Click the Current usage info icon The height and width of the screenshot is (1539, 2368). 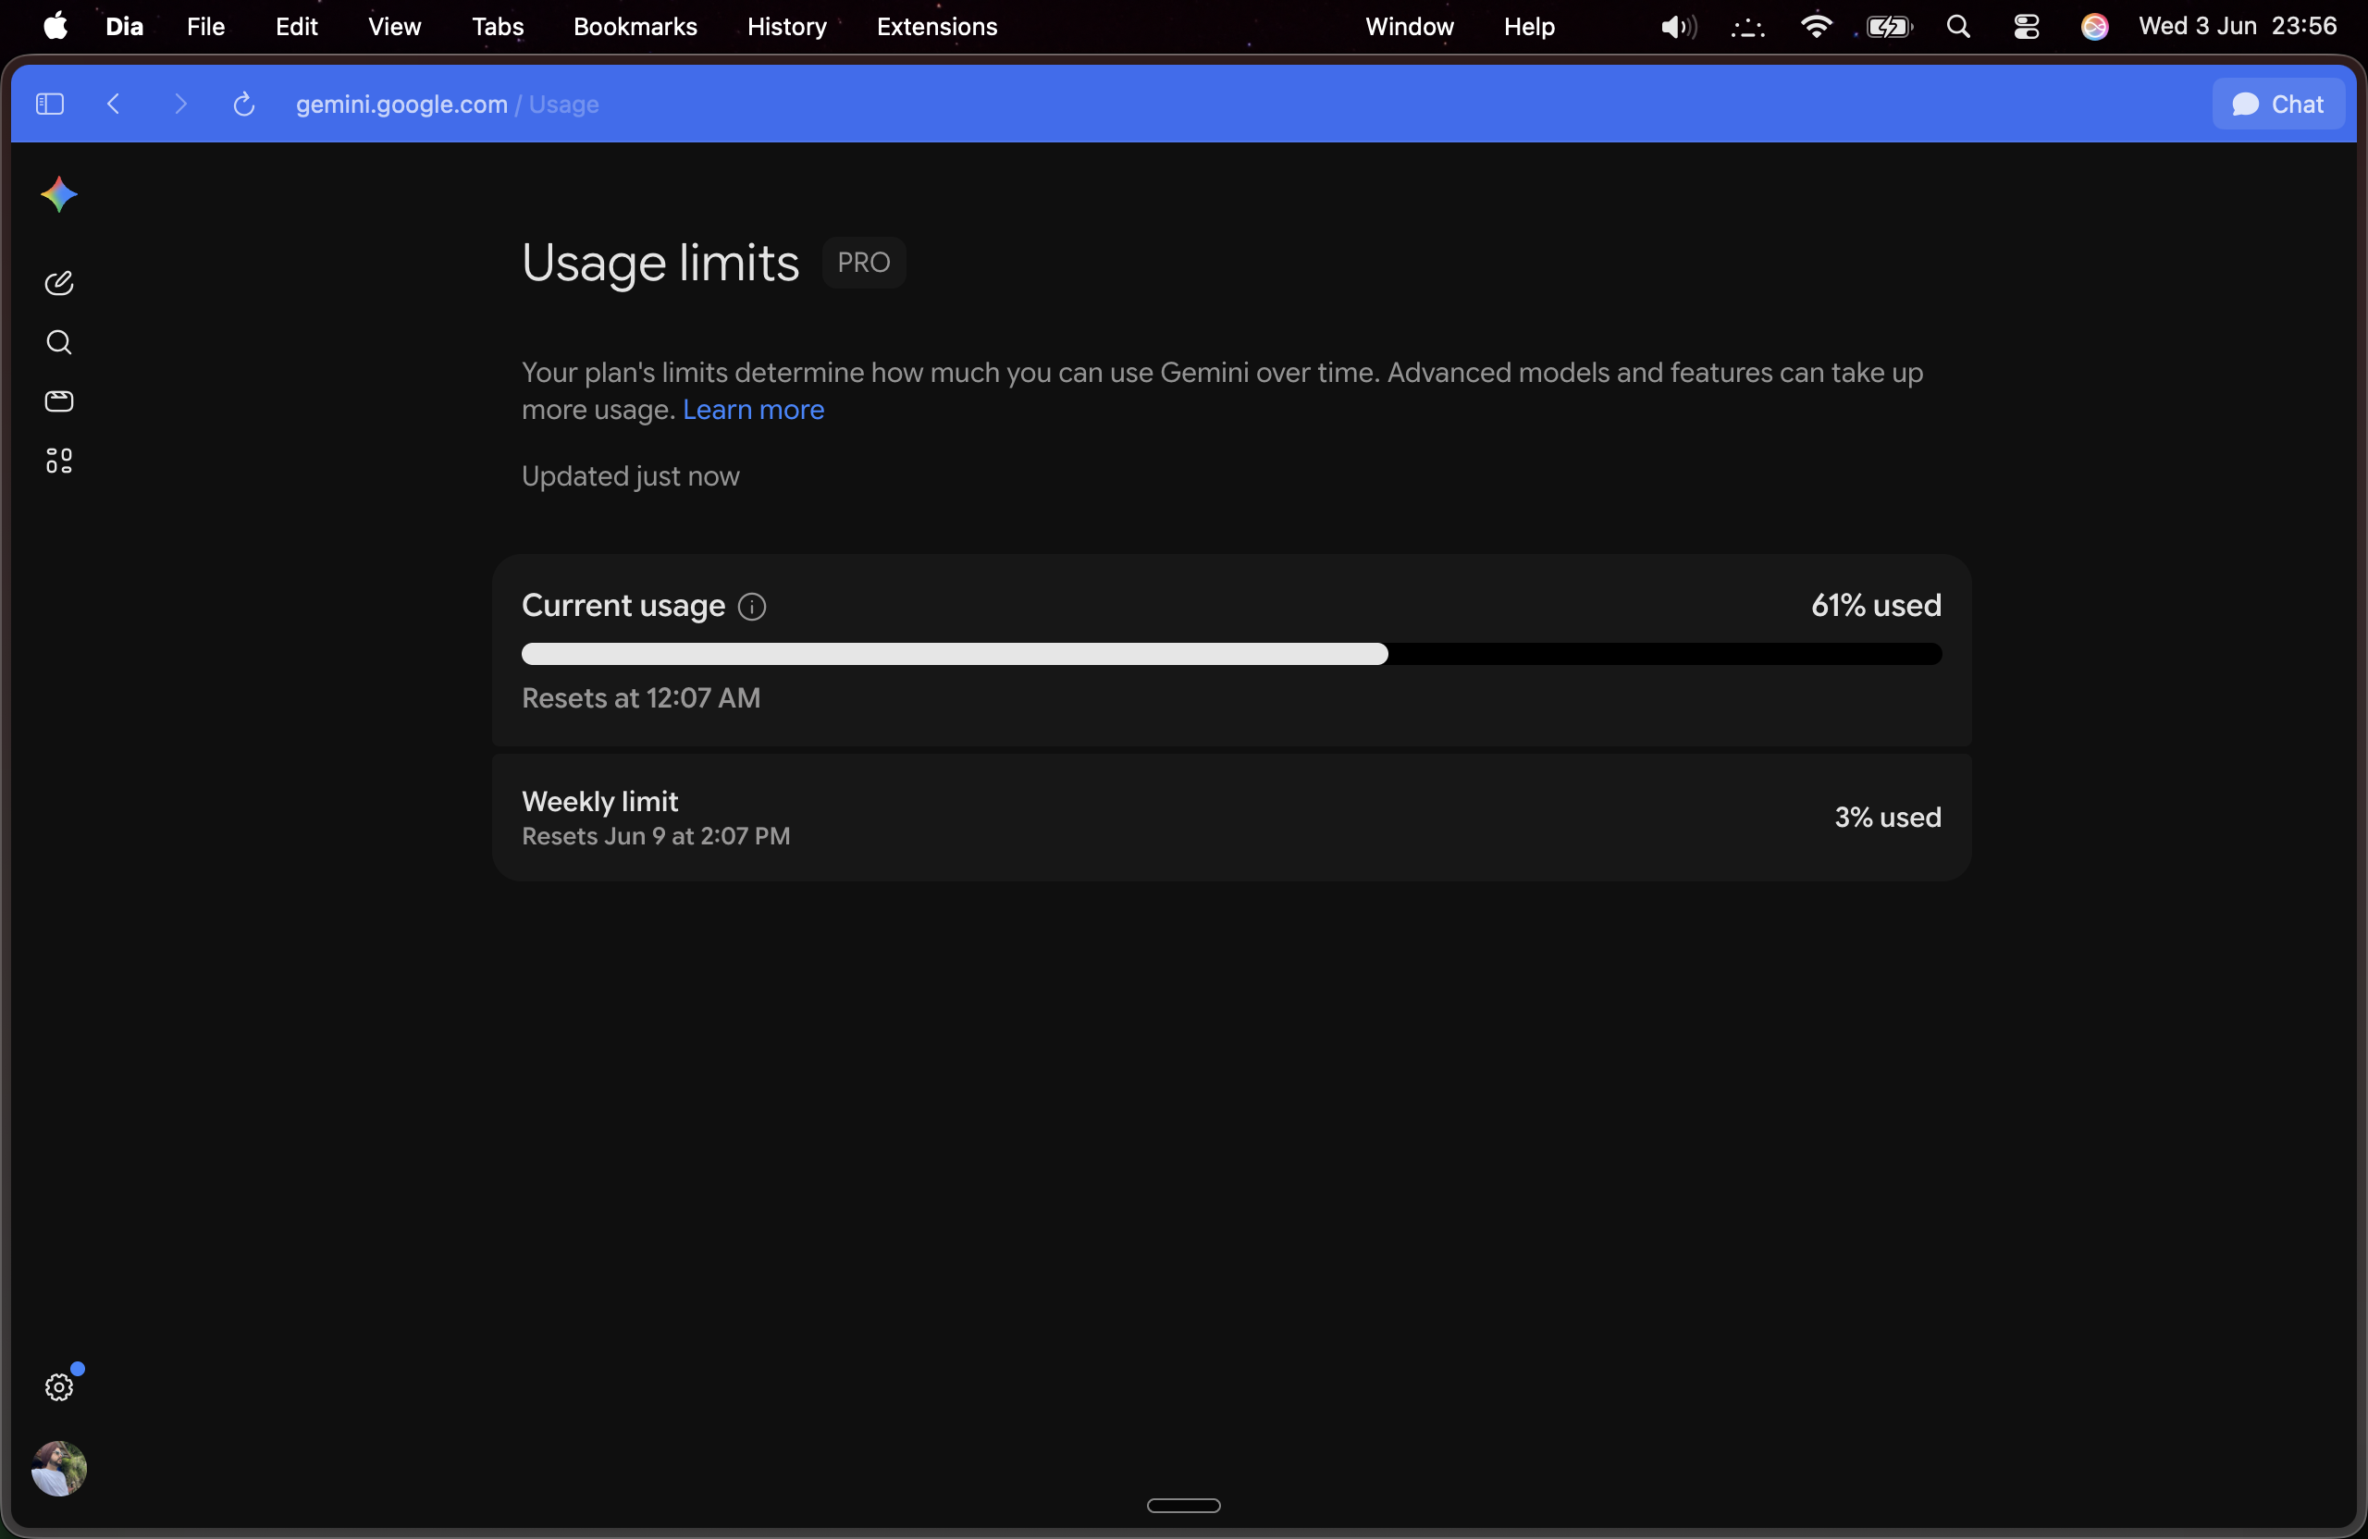(x=752, y=607)
